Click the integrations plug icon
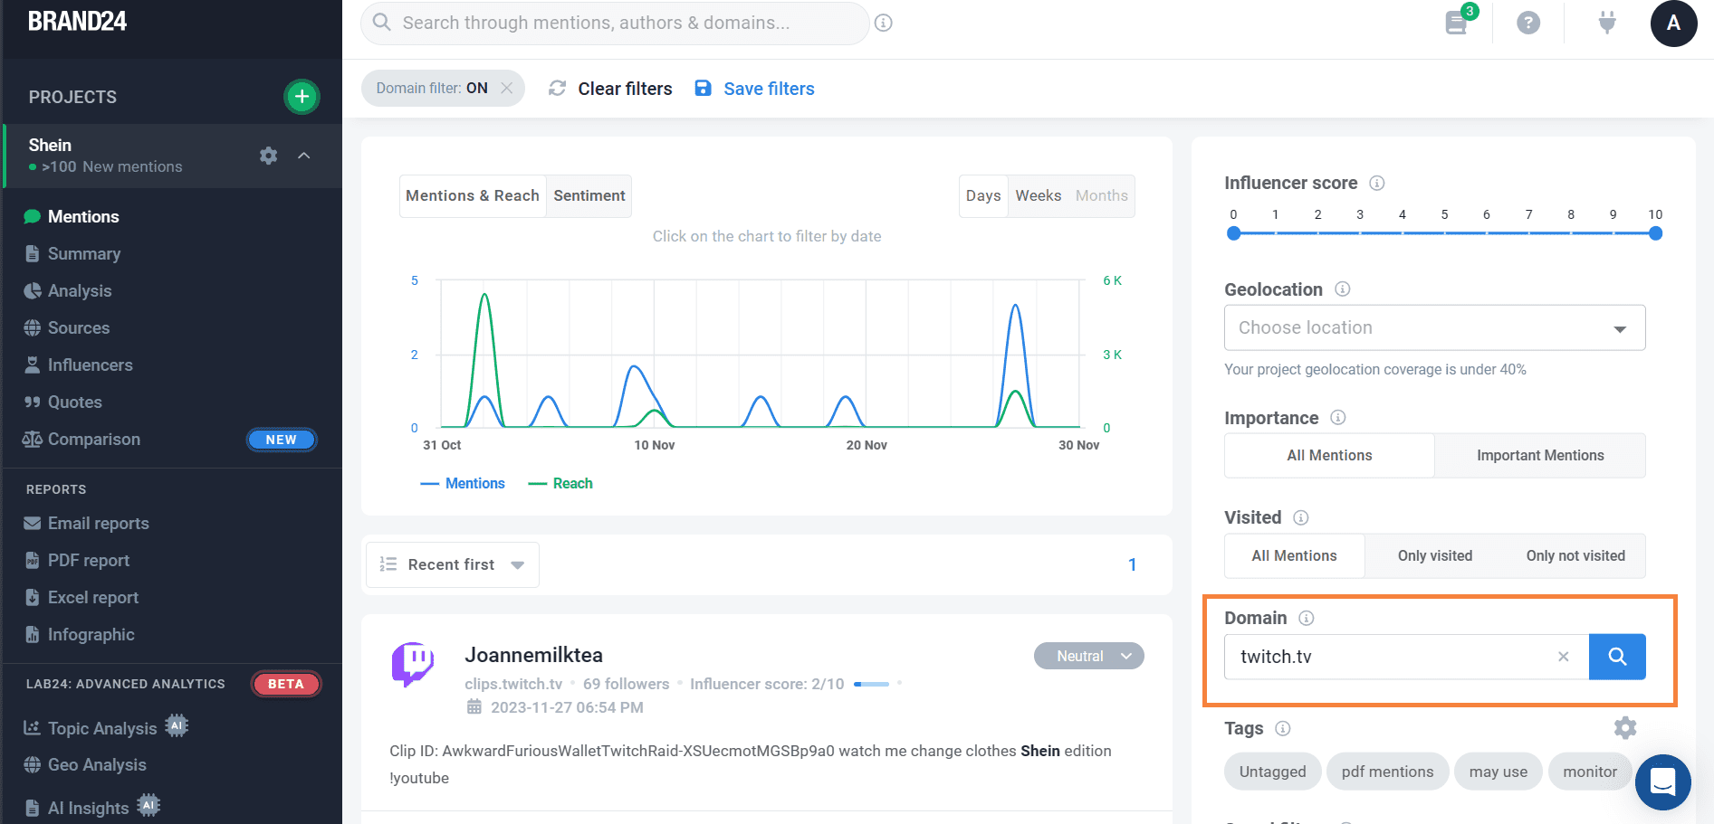Viewport: 1714px width, 824px height. [x=1607, y=22]
